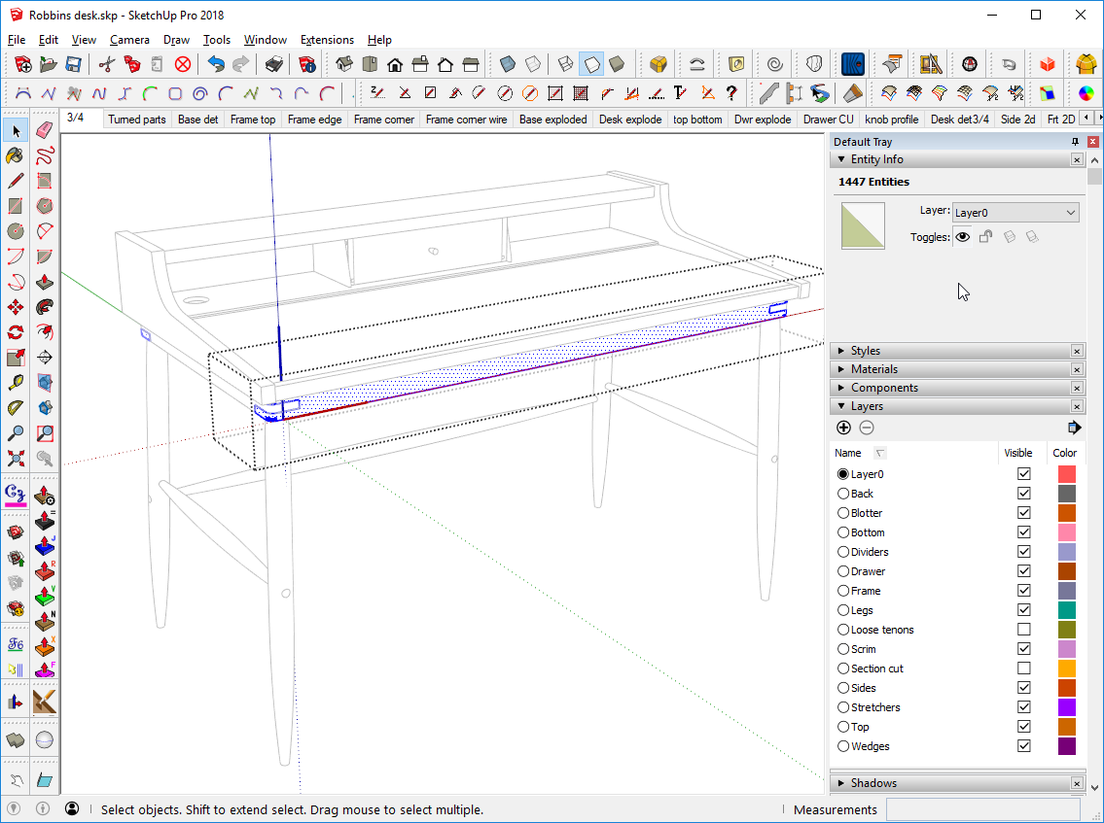Viewport: 1104px width, 823px height.
Task: Open the Layer0 dropdown in Entity Info
Action: [x=1015, y=212]
